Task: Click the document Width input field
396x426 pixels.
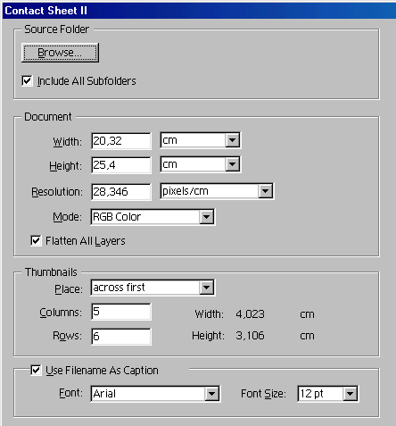Action: pos(121,141)
